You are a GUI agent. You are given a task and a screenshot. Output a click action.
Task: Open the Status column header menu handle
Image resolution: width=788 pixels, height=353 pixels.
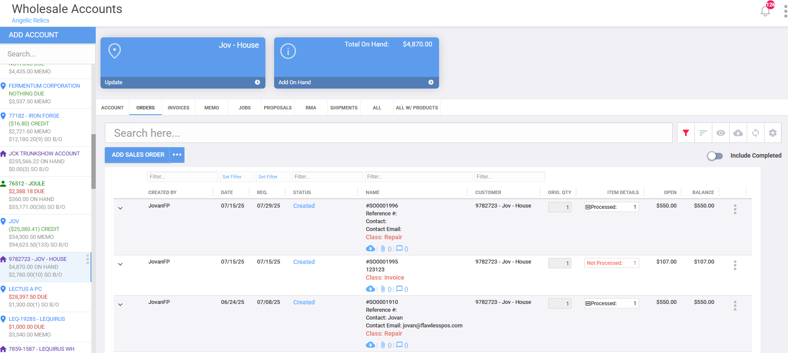click(358, 192)
